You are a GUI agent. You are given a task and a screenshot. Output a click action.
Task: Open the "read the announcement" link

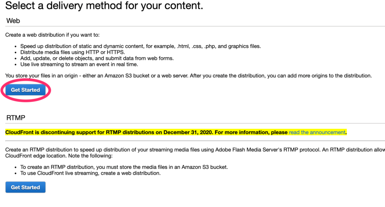(317, 132)
